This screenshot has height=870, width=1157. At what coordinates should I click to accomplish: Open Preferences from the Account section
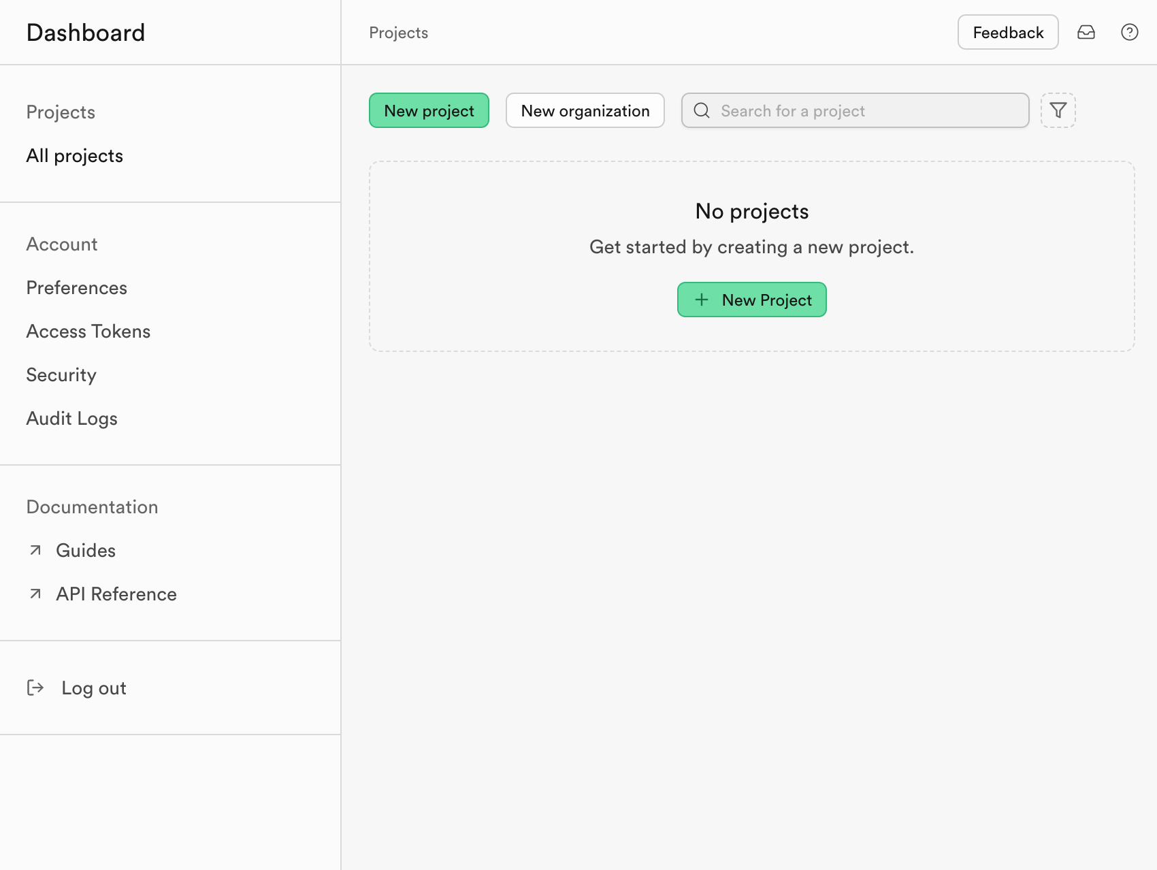77,288
